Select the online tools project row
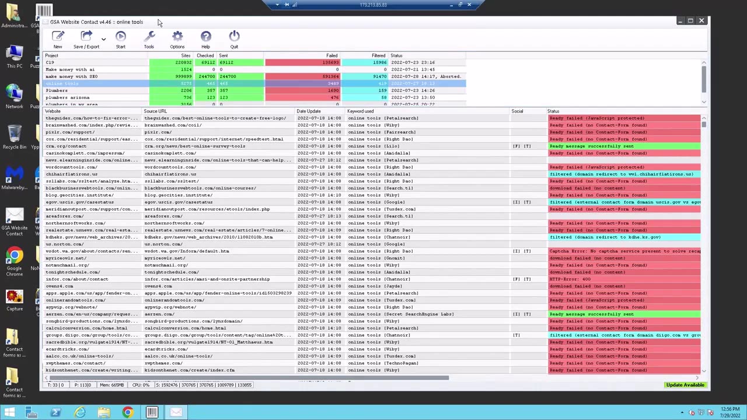Image resolution: width=747 pixels, height=420 pixels. (x=255, y=83)
